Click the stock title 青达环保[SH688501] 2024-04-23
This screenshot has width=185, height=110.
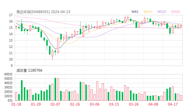coord(43,12)
